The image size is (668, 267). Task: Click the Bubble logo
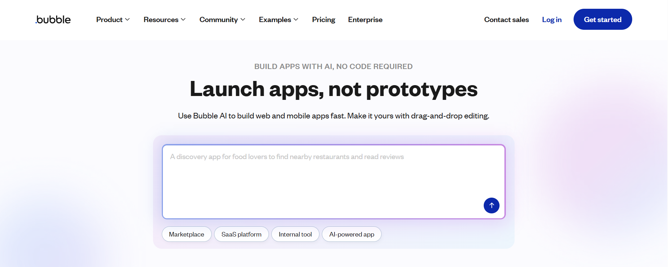pos(53,20)
